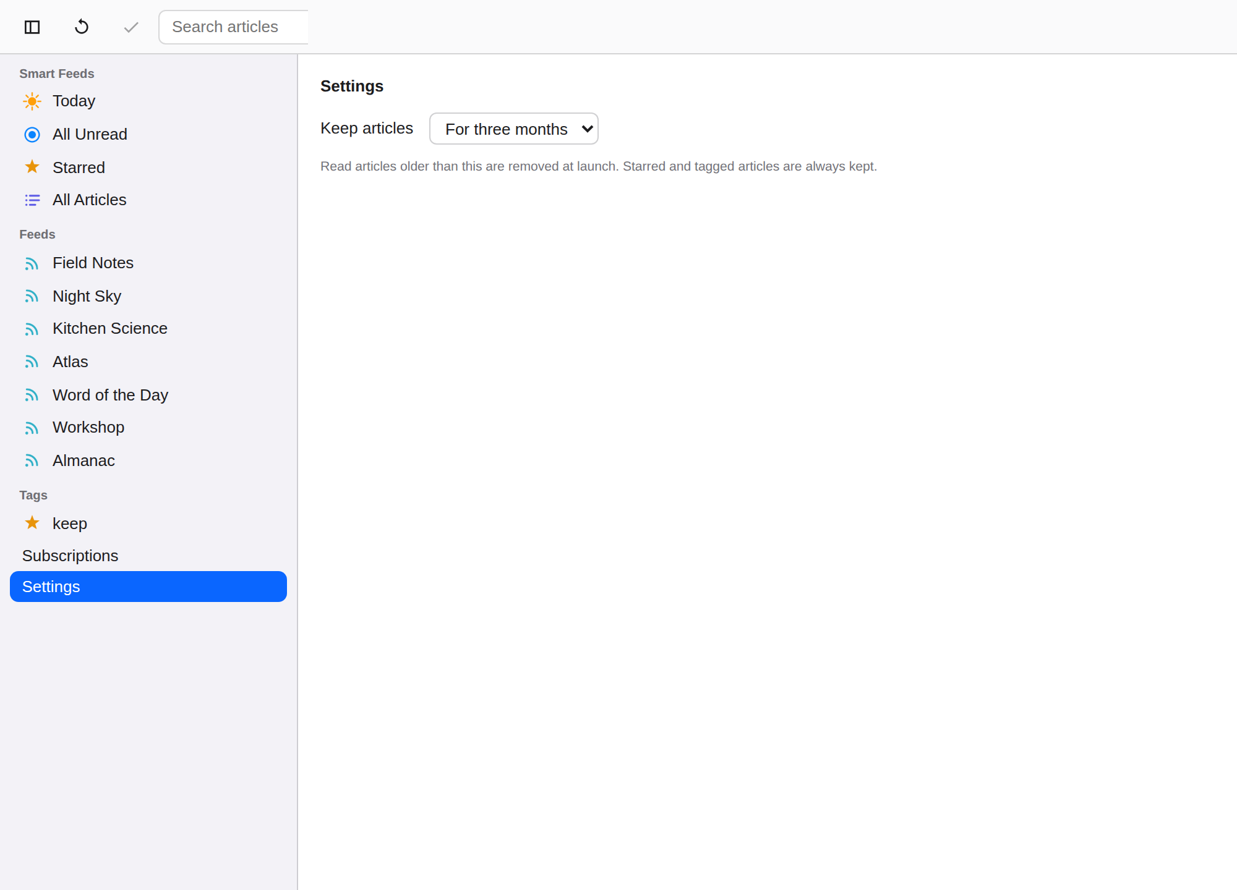The image size is (1237, 890).
Task: Go to Subscriptions
Action: click(148, 556)
